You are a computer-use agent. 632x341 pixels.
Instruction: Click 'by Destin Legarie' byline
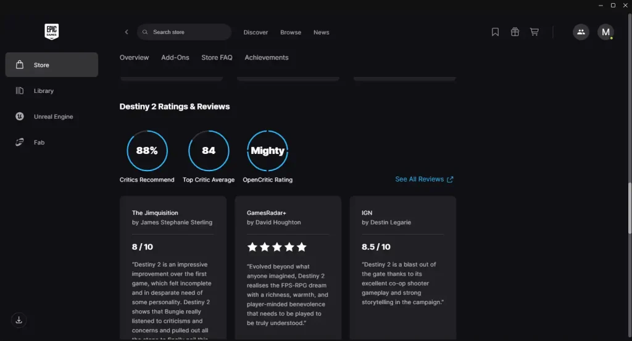click(386, 222)
